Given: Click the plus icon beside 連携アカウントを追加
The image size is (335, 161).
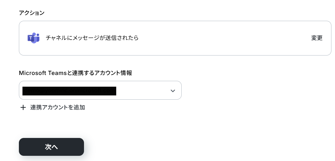Looking at the screenshot, I should 23,107.
